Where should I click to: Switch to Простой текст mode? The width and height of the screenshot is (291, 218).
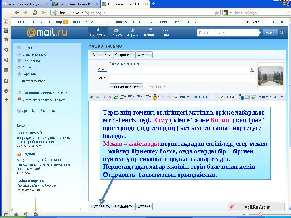click(201, 97)
